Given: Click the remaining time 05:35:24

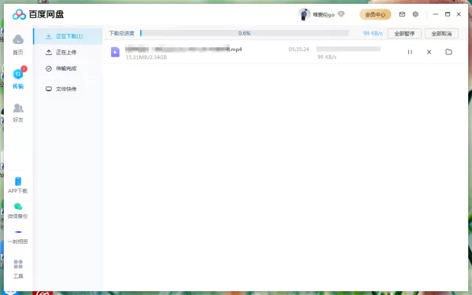Looking at the screenshot, I should 299,50.
